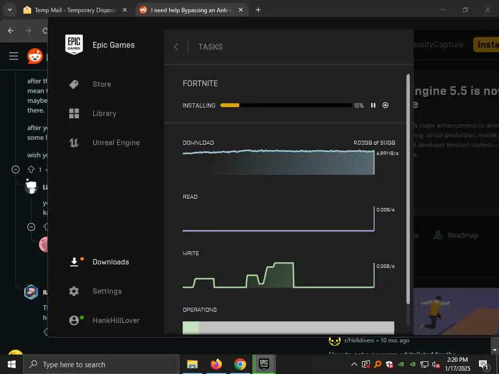Open the Store tag icon
Viewport: 499px width, 374px height.
pos(74,84)
